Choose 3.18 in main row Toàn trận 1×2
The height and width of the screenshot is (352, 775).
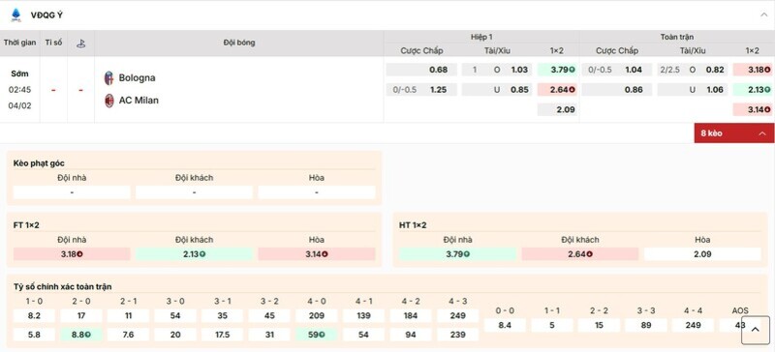753,70
